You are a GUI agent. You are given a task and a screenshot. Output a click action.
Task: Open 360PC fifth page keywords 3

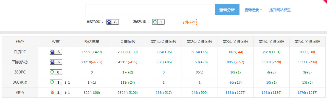tap(304, 72)
